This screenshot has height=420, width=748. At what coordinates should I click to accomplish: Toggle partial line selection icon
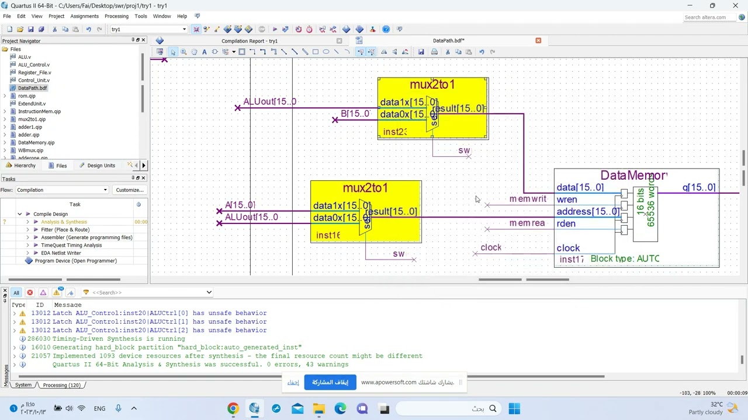tap(370, 52)
